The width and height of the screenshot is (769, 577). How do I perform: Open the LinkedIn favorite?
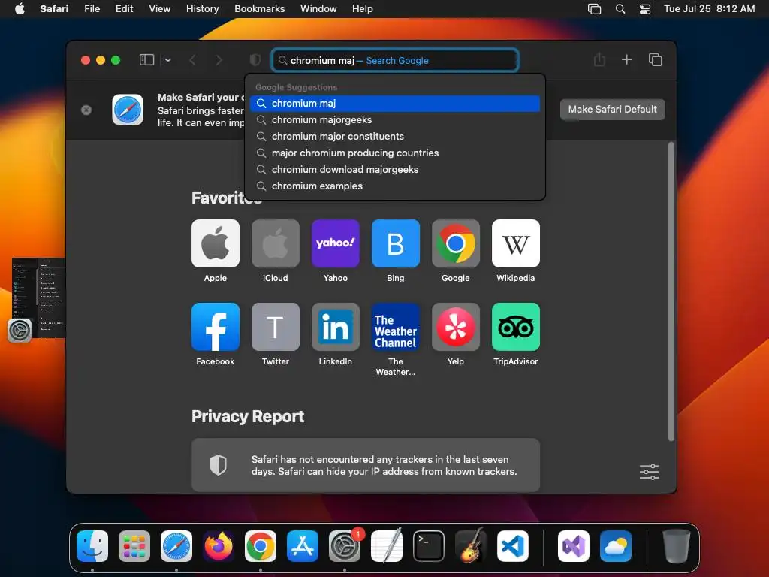coord(336,327)
